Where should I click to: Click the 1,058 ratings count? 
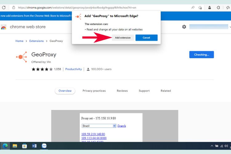pos(58,69)
